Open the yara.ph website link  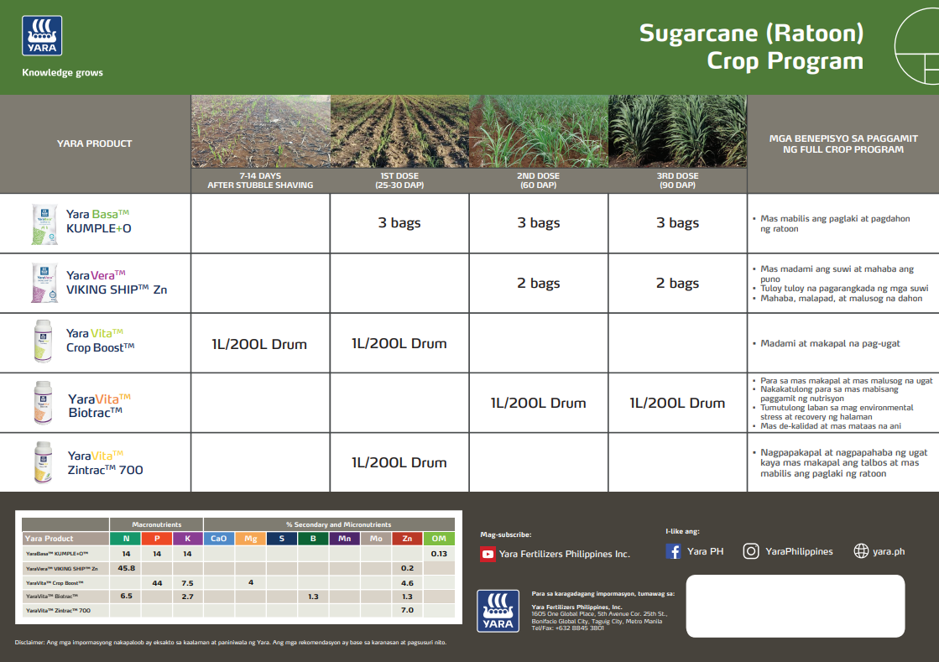(889, 551)
